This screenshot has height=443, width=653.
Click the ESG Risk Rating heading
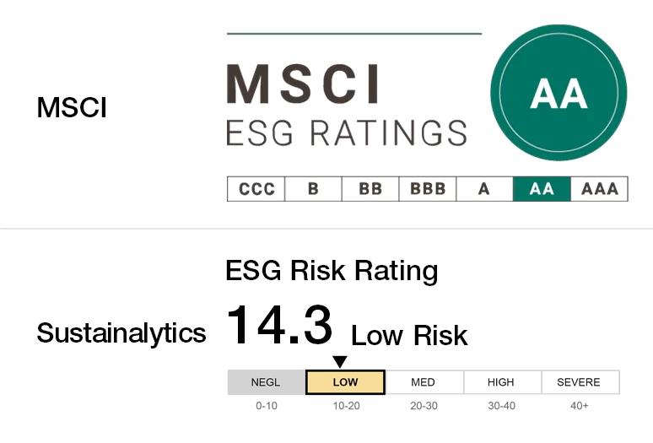coord(332,271)
